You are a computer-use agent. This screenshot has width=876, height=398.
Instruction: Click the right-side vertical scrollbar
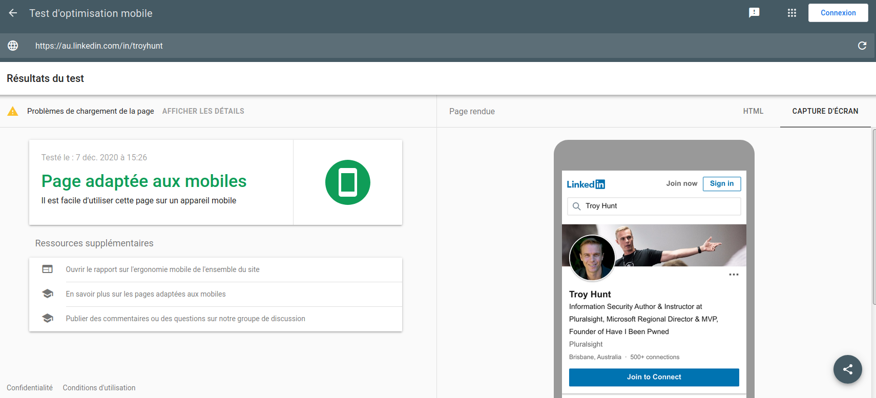873,217
